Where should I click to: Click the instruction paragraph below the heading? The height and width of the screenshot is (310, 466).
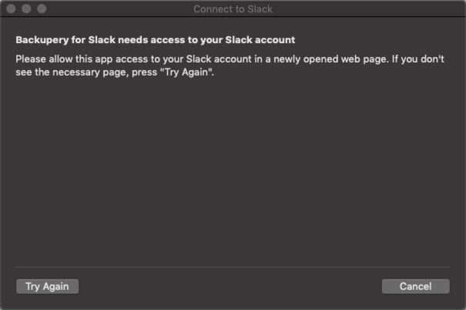click(x=230, y=65)
